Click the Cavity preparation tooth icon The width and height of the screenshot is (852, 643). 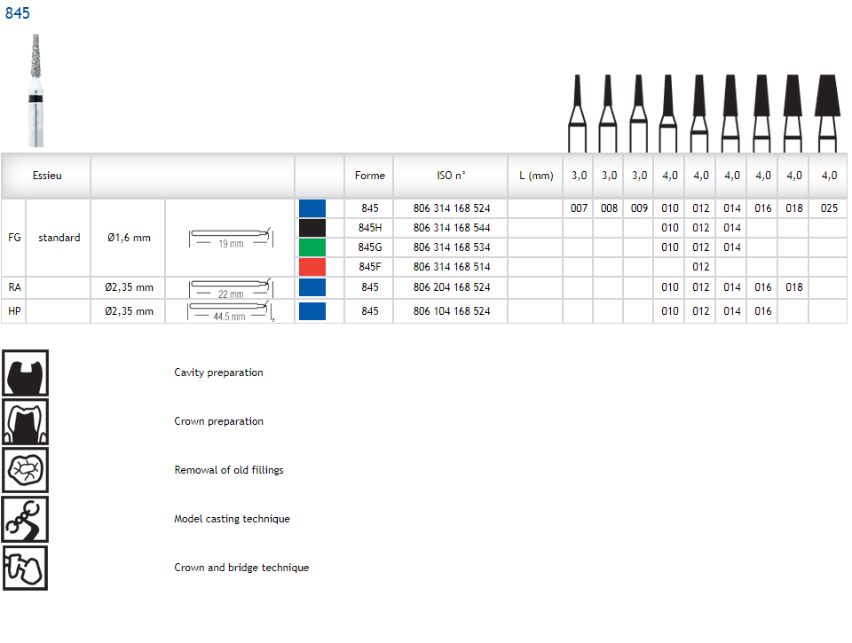[x=26, y=372]
